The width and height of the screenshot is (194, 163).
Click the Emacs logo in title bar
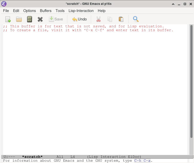click(4, 4)
